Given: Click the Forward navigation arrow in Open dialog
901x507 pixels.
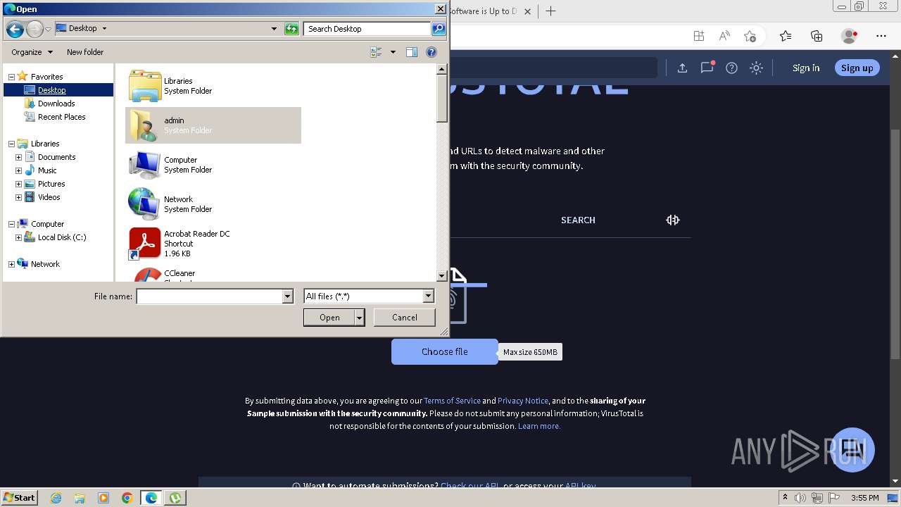Looking at the screenshot, I should click(x=34, y=29).
